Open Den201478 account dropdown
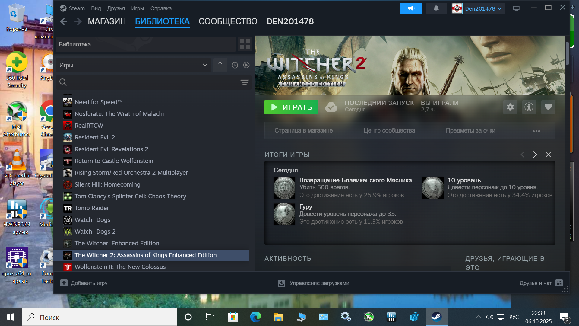The image size is (579, 326). (483, 8)
